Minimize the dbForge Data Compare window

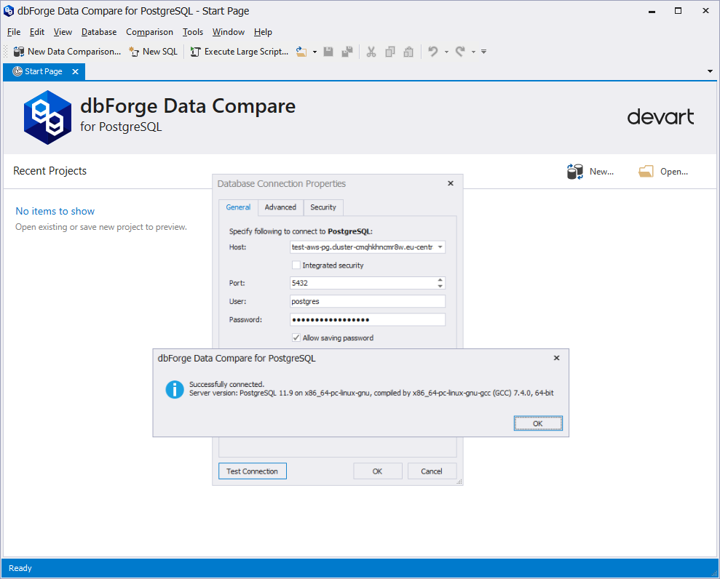pos(652,11)
